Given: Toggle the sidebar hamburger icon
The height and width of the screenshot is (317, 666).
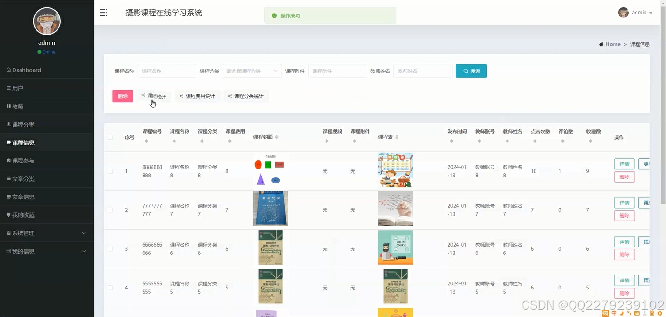Looking at the screenshot, I should tap(103, 13).
